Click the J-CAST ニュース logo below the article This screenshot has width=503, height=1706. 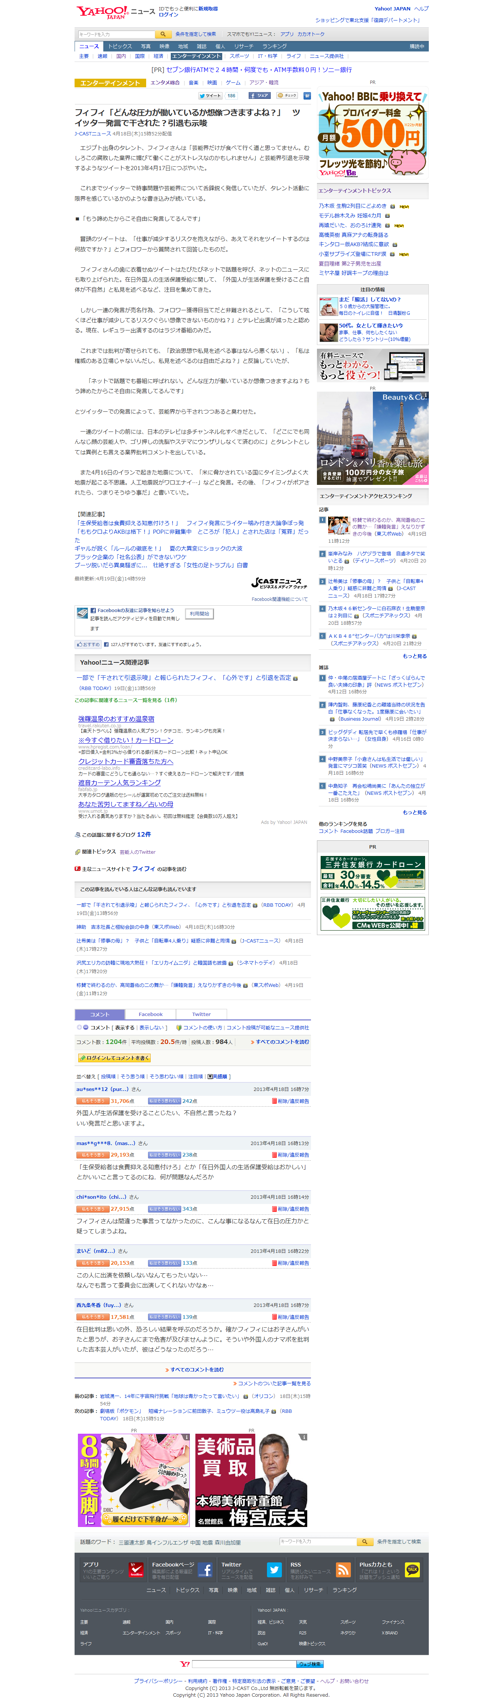tap(279, 583)
